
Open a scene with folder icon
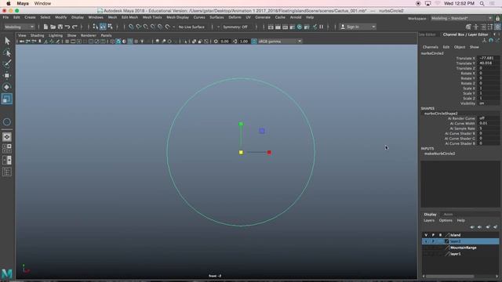[x=53, y=27]
